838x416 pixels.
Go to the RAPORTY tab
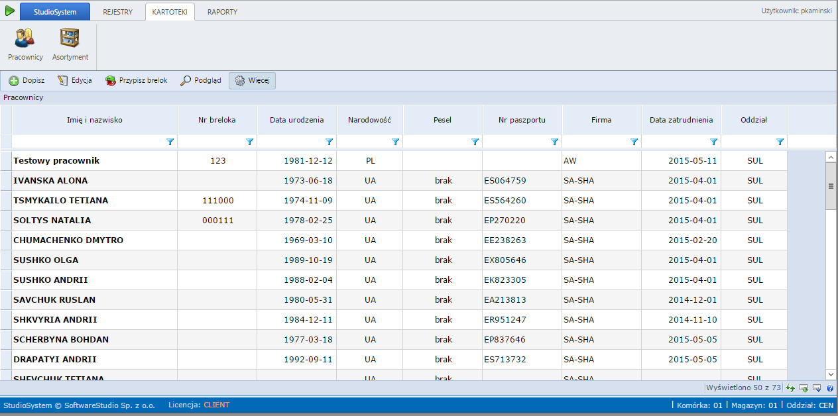222,12
